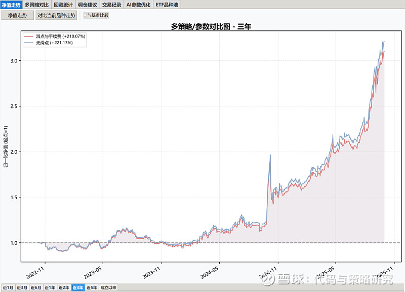This screenshot has height=292, width=405.
Task: Switch range to 近1年
Action: point(50,287)
